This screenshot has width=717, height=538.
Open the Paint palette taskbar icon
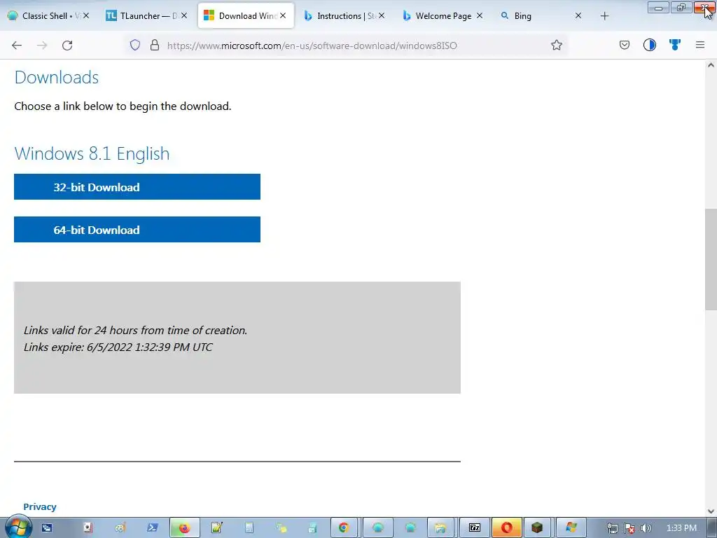(120, 528)
